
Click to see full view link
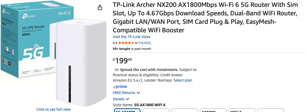pos(54,109)
